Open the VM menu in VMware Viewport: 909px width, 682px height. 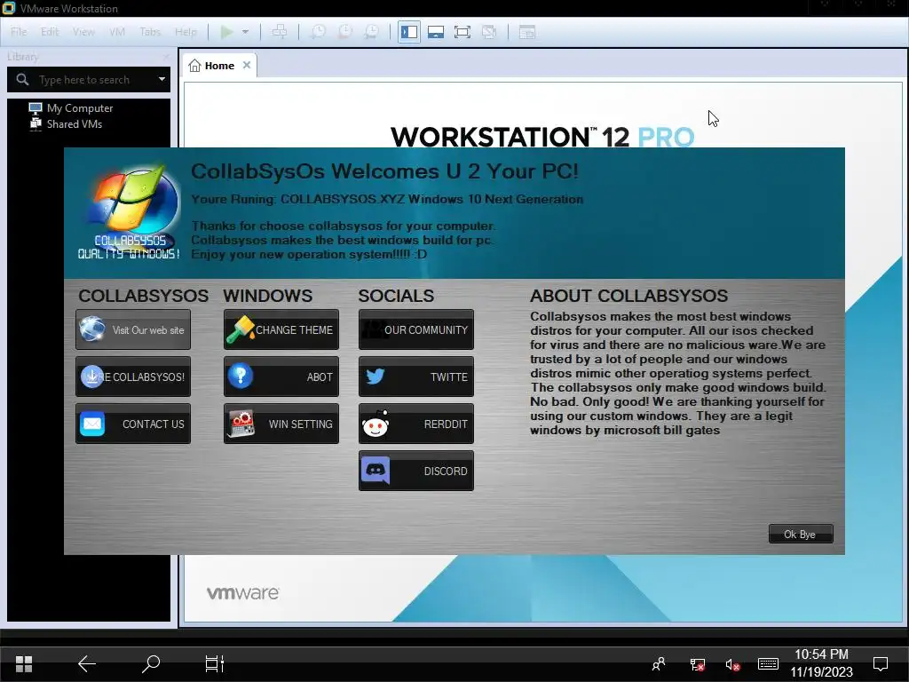pyautogui.click(x=117, y=32)
